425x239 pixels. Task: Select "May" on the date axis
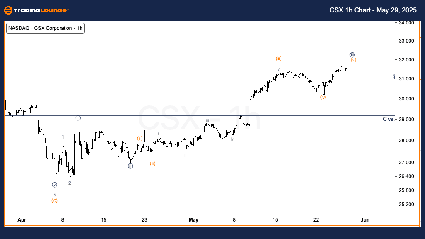[x=193, y=219]
